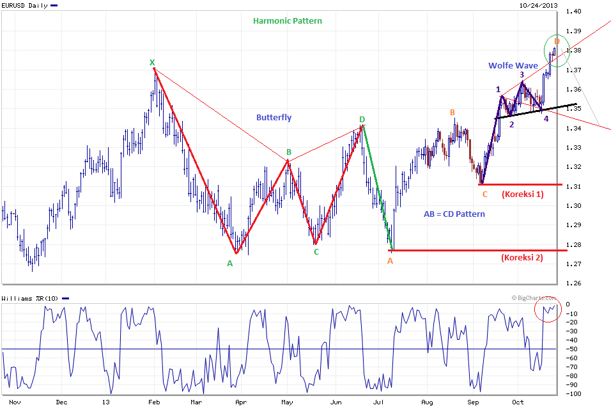Click the orange "C" point label

click(484, 194)
